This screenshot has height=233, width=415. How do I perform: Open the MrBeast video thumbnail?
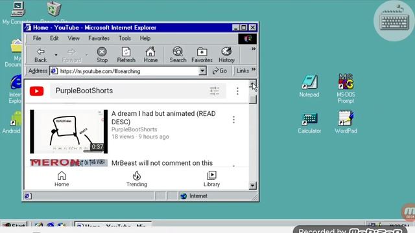69,162
